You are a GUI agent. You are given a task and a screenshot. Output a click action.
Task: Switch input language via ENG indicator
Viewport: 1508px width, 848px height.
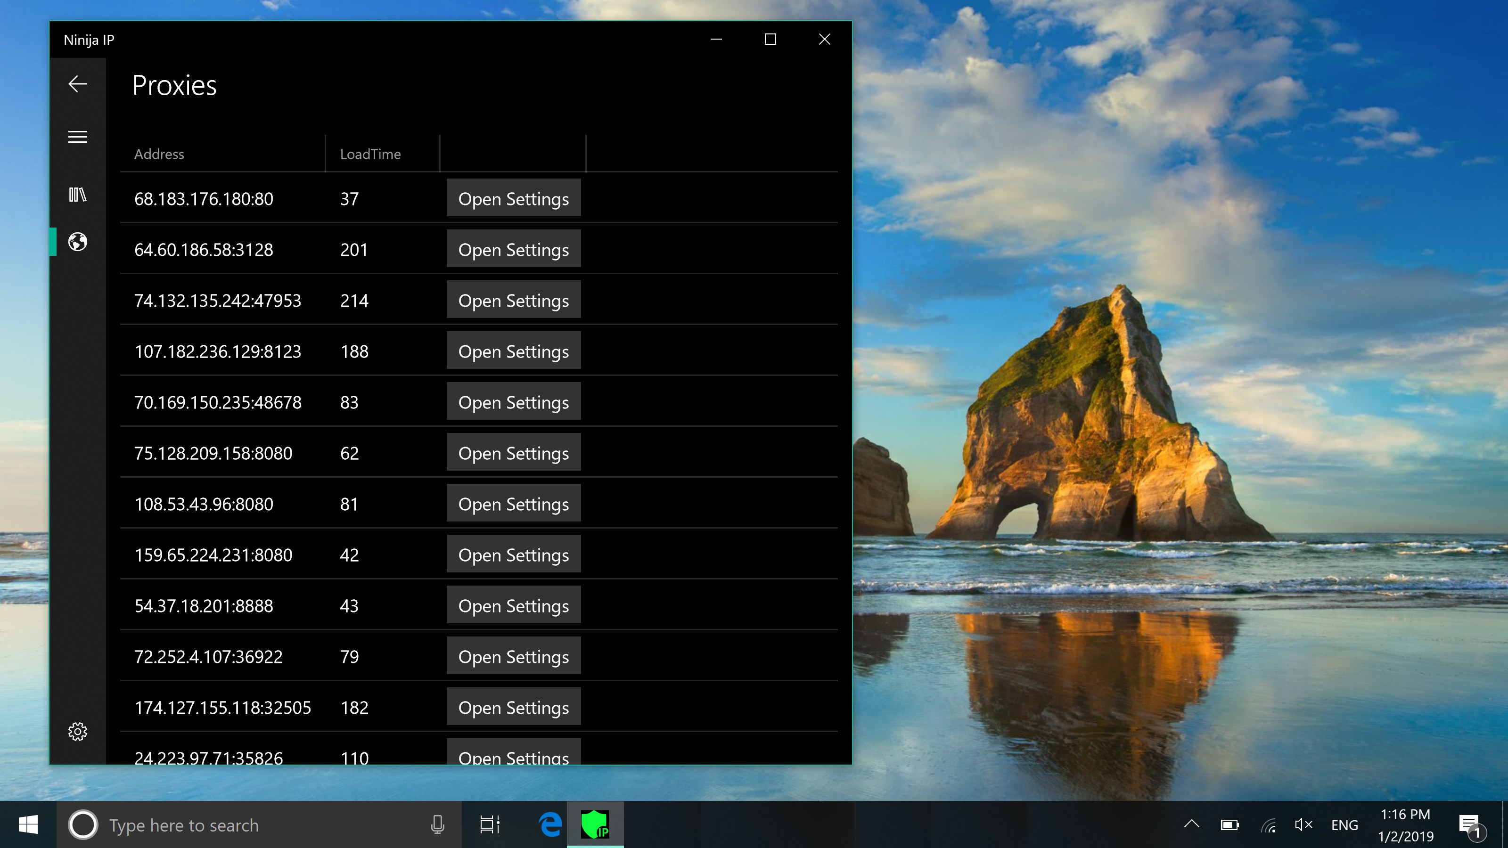click(x=1344, y=824)
